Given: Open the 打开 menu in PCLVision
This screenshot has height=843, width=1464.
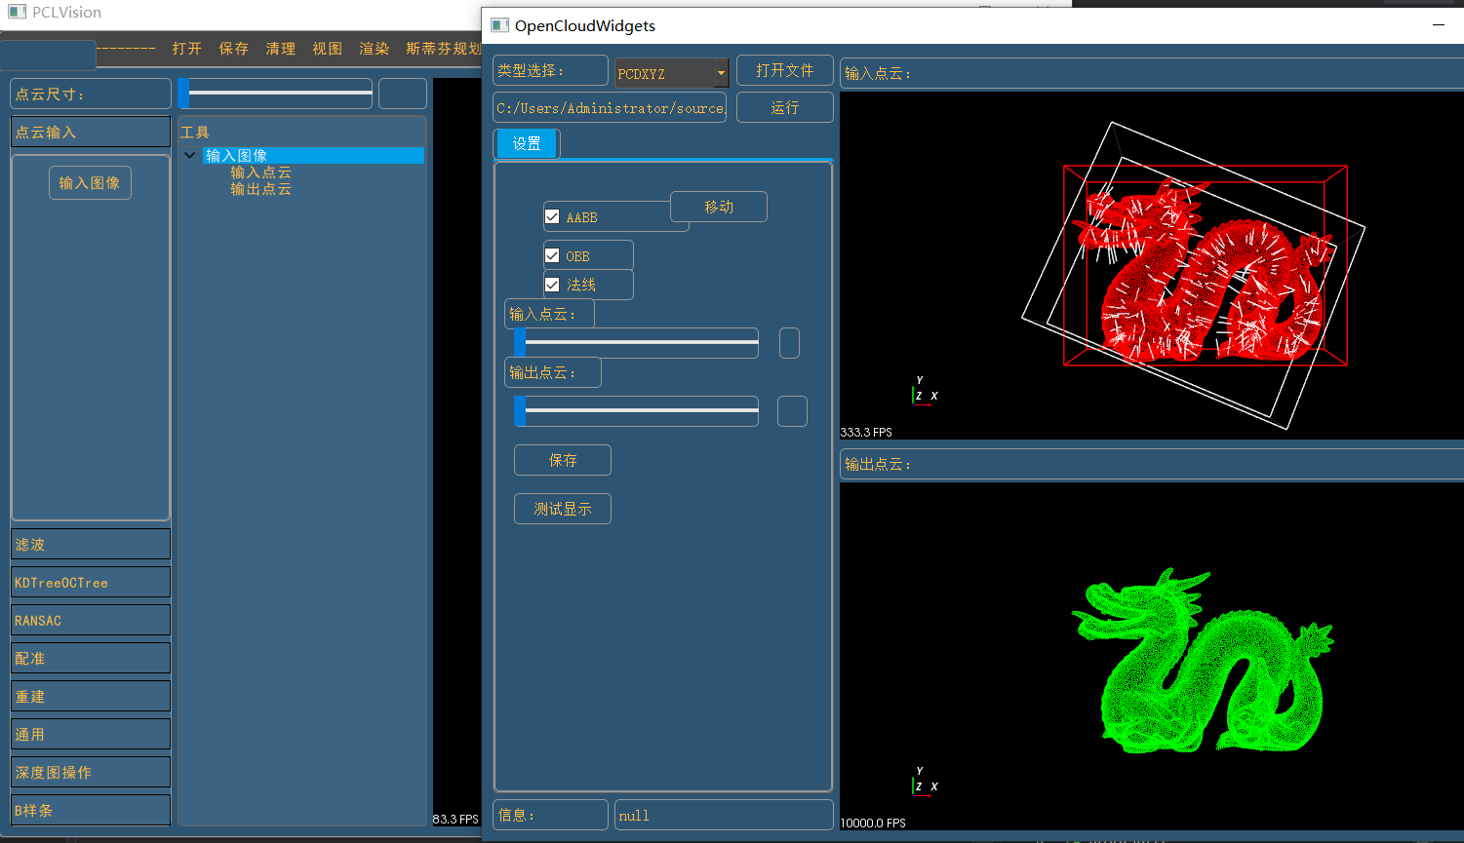Looking at the screenshot, I should coord(186,49).
